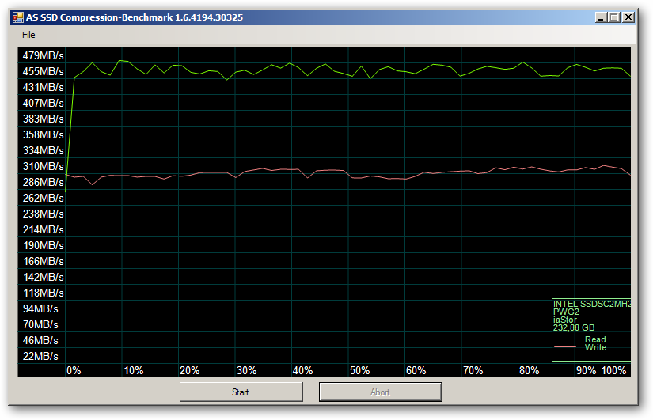653x420 pixels.
Task: Click the 40% compression axis label
Action: click(x=303, y=370)
